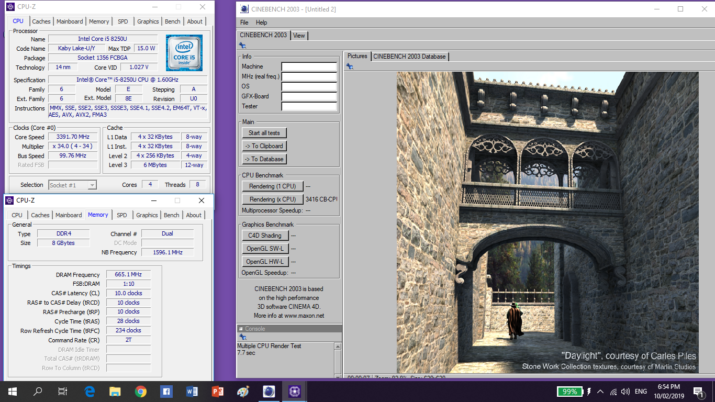Click the Machine input field
The height and width of the screenshot is (402, 715).
click(x=309, y=66)
